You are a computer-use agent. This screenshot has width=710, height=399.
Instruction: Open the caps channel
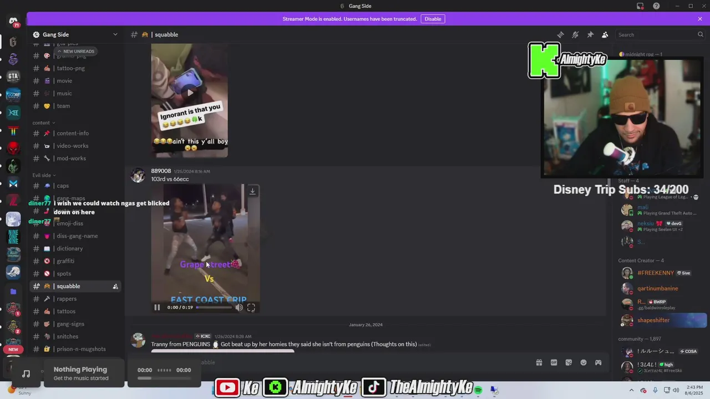75,186
